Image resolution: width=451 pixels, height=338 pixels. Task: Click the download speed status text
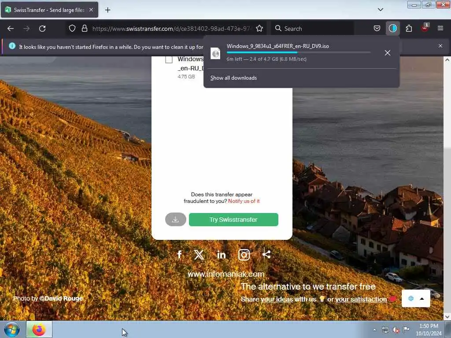click(266, 59)
